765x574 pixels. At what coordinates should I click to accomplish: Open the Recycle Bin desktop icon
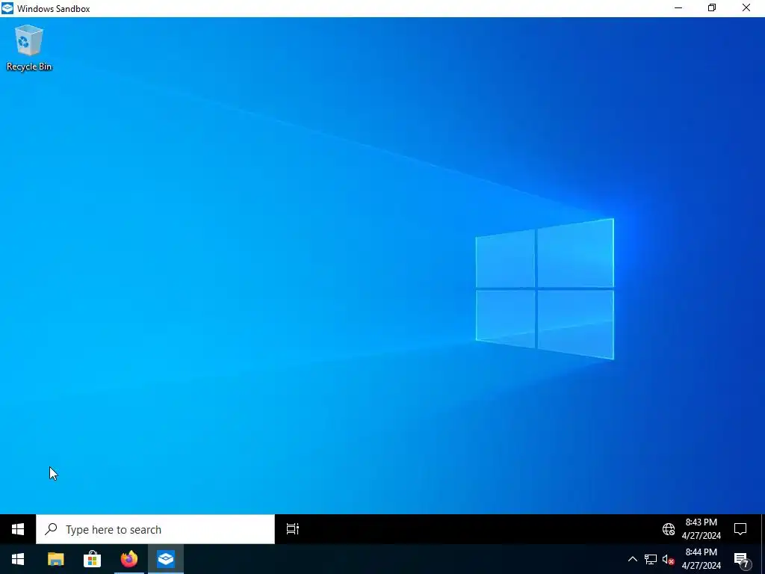tap(29, 47)
